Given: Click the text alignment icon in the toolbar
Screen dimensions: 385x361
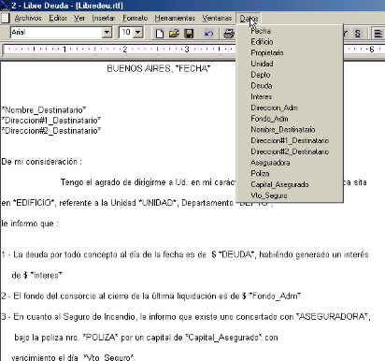Looking at the screenshot, I should click(x=378, y=33).
